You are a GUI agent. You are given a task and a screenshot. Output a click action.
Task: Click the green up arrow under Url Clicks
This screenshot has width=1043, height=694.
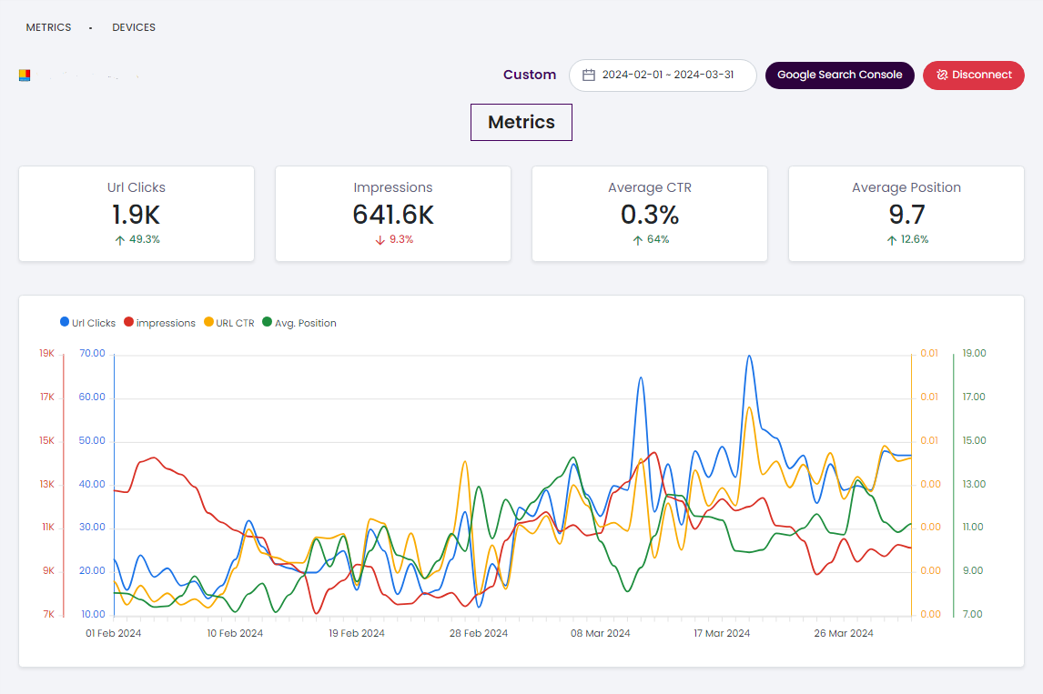[x=118, y=240]
